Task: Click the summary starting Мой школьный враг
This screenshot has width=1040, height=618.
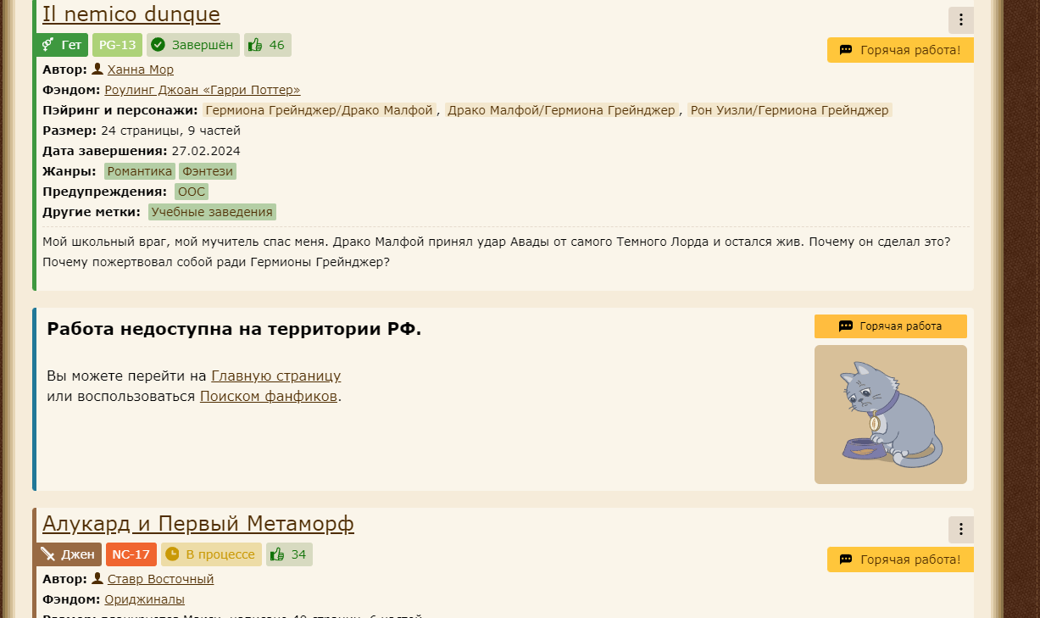Action: point(497,252)
